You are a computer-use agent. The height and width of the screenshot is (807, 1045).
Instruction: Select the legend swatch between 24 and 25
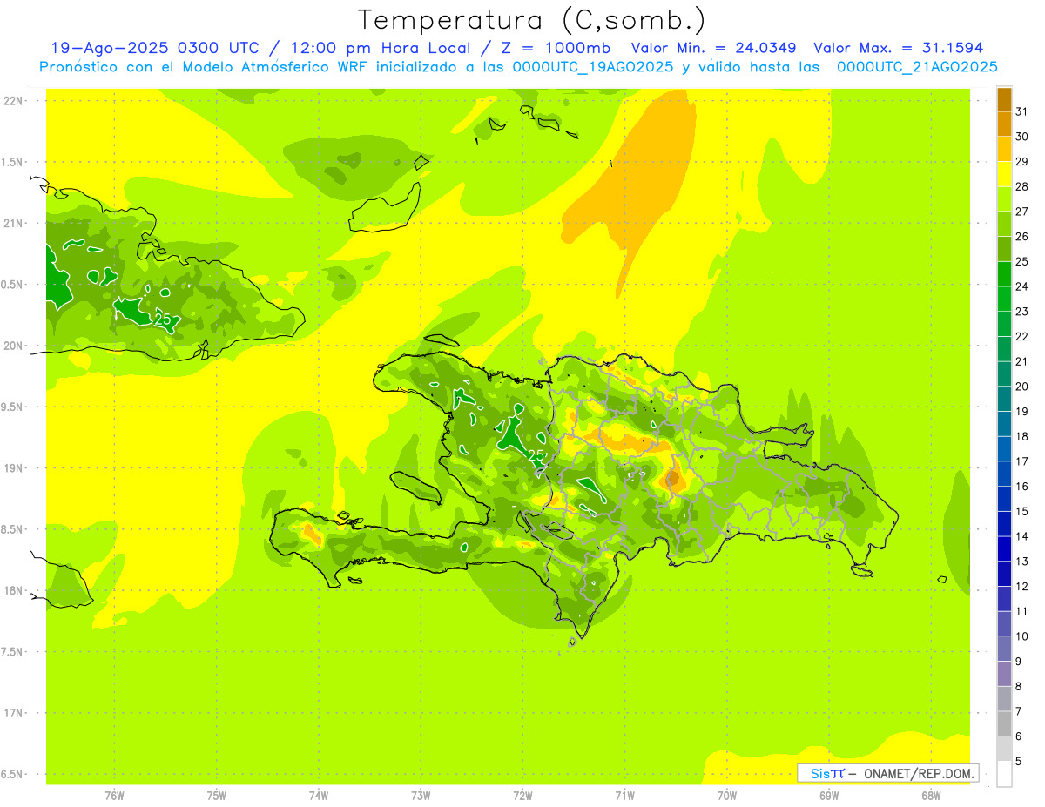click(x=1004, y=274)
